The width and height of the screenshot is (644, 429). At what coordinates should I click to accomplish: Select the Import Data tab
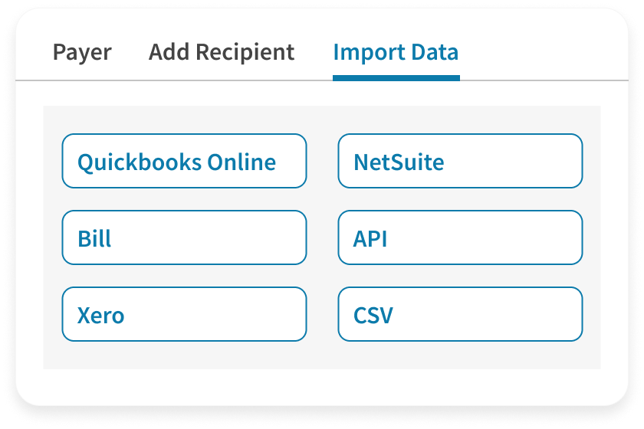click(396, 52)
